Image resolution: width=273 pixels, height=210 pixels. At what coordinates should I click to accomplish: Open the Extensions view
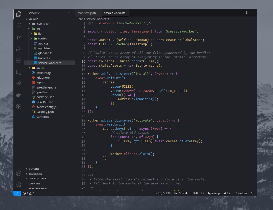coord(19,60)
